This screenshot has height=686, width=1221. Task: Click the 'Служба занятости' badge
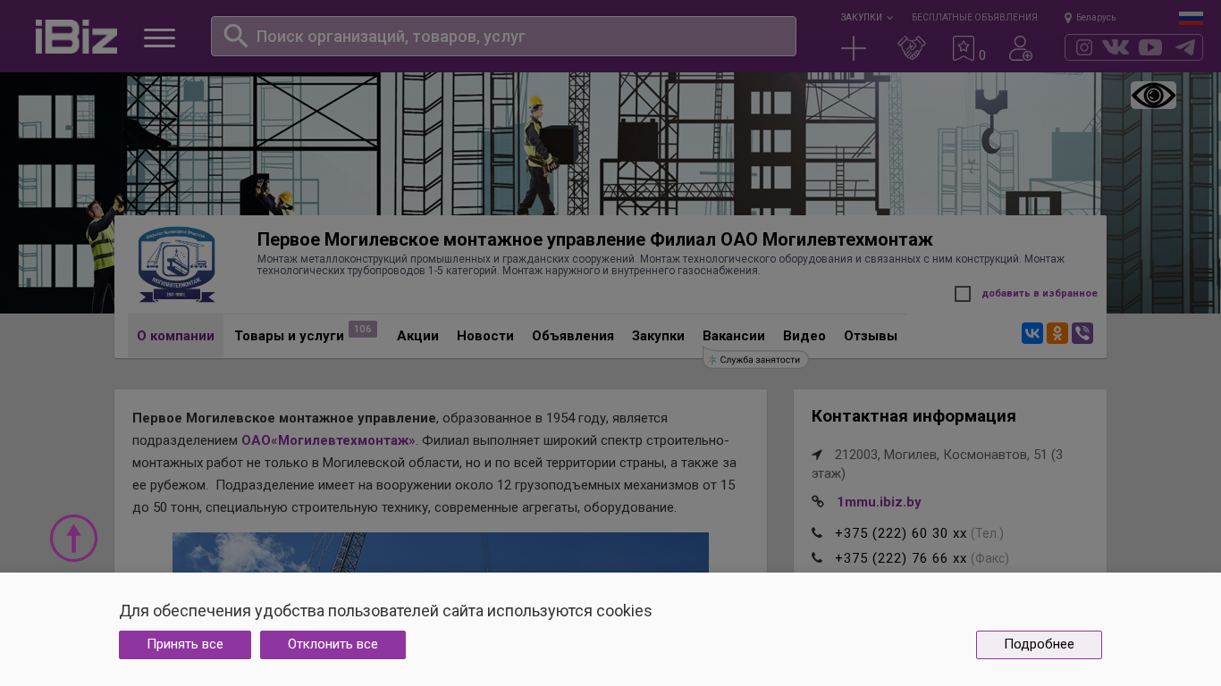click(756, 359)
